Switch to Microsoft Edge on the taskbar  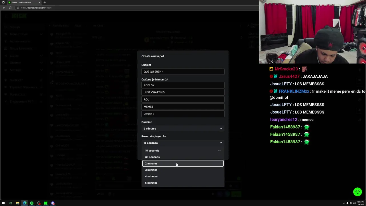(25, 203)
